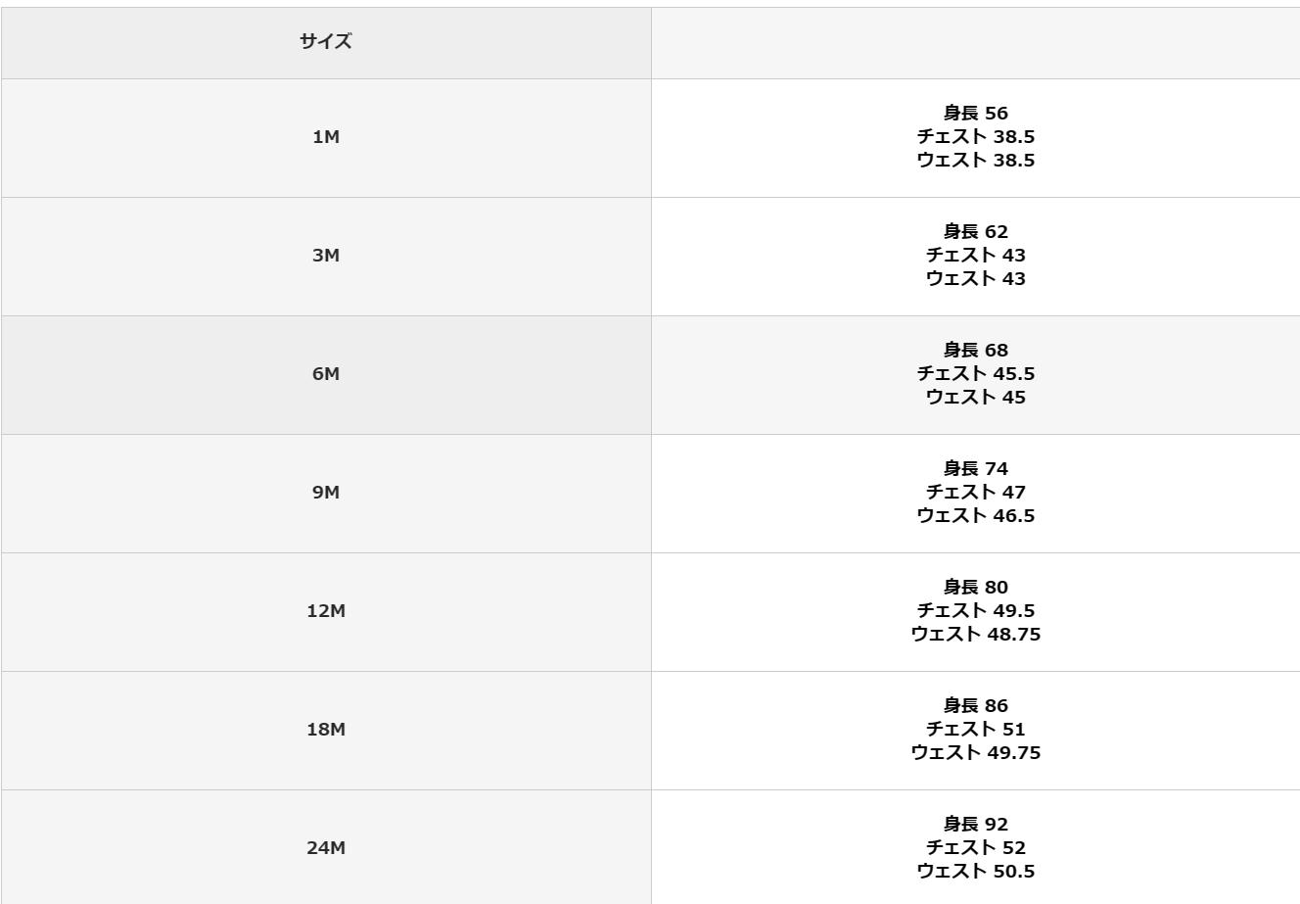
Task: Select the 3M size cell
Action: coord(326,256)
